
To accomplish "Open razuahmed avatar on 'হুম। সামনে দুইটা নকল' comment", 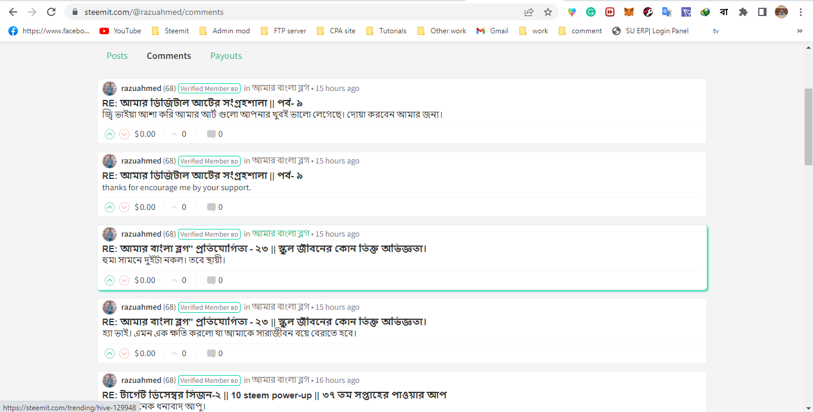I will tap(110, 234).
